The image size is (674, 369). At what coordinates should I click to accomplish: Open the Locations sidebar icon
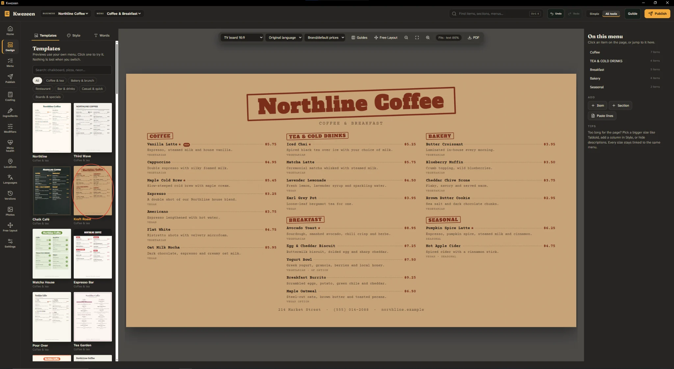coord(10,163)
